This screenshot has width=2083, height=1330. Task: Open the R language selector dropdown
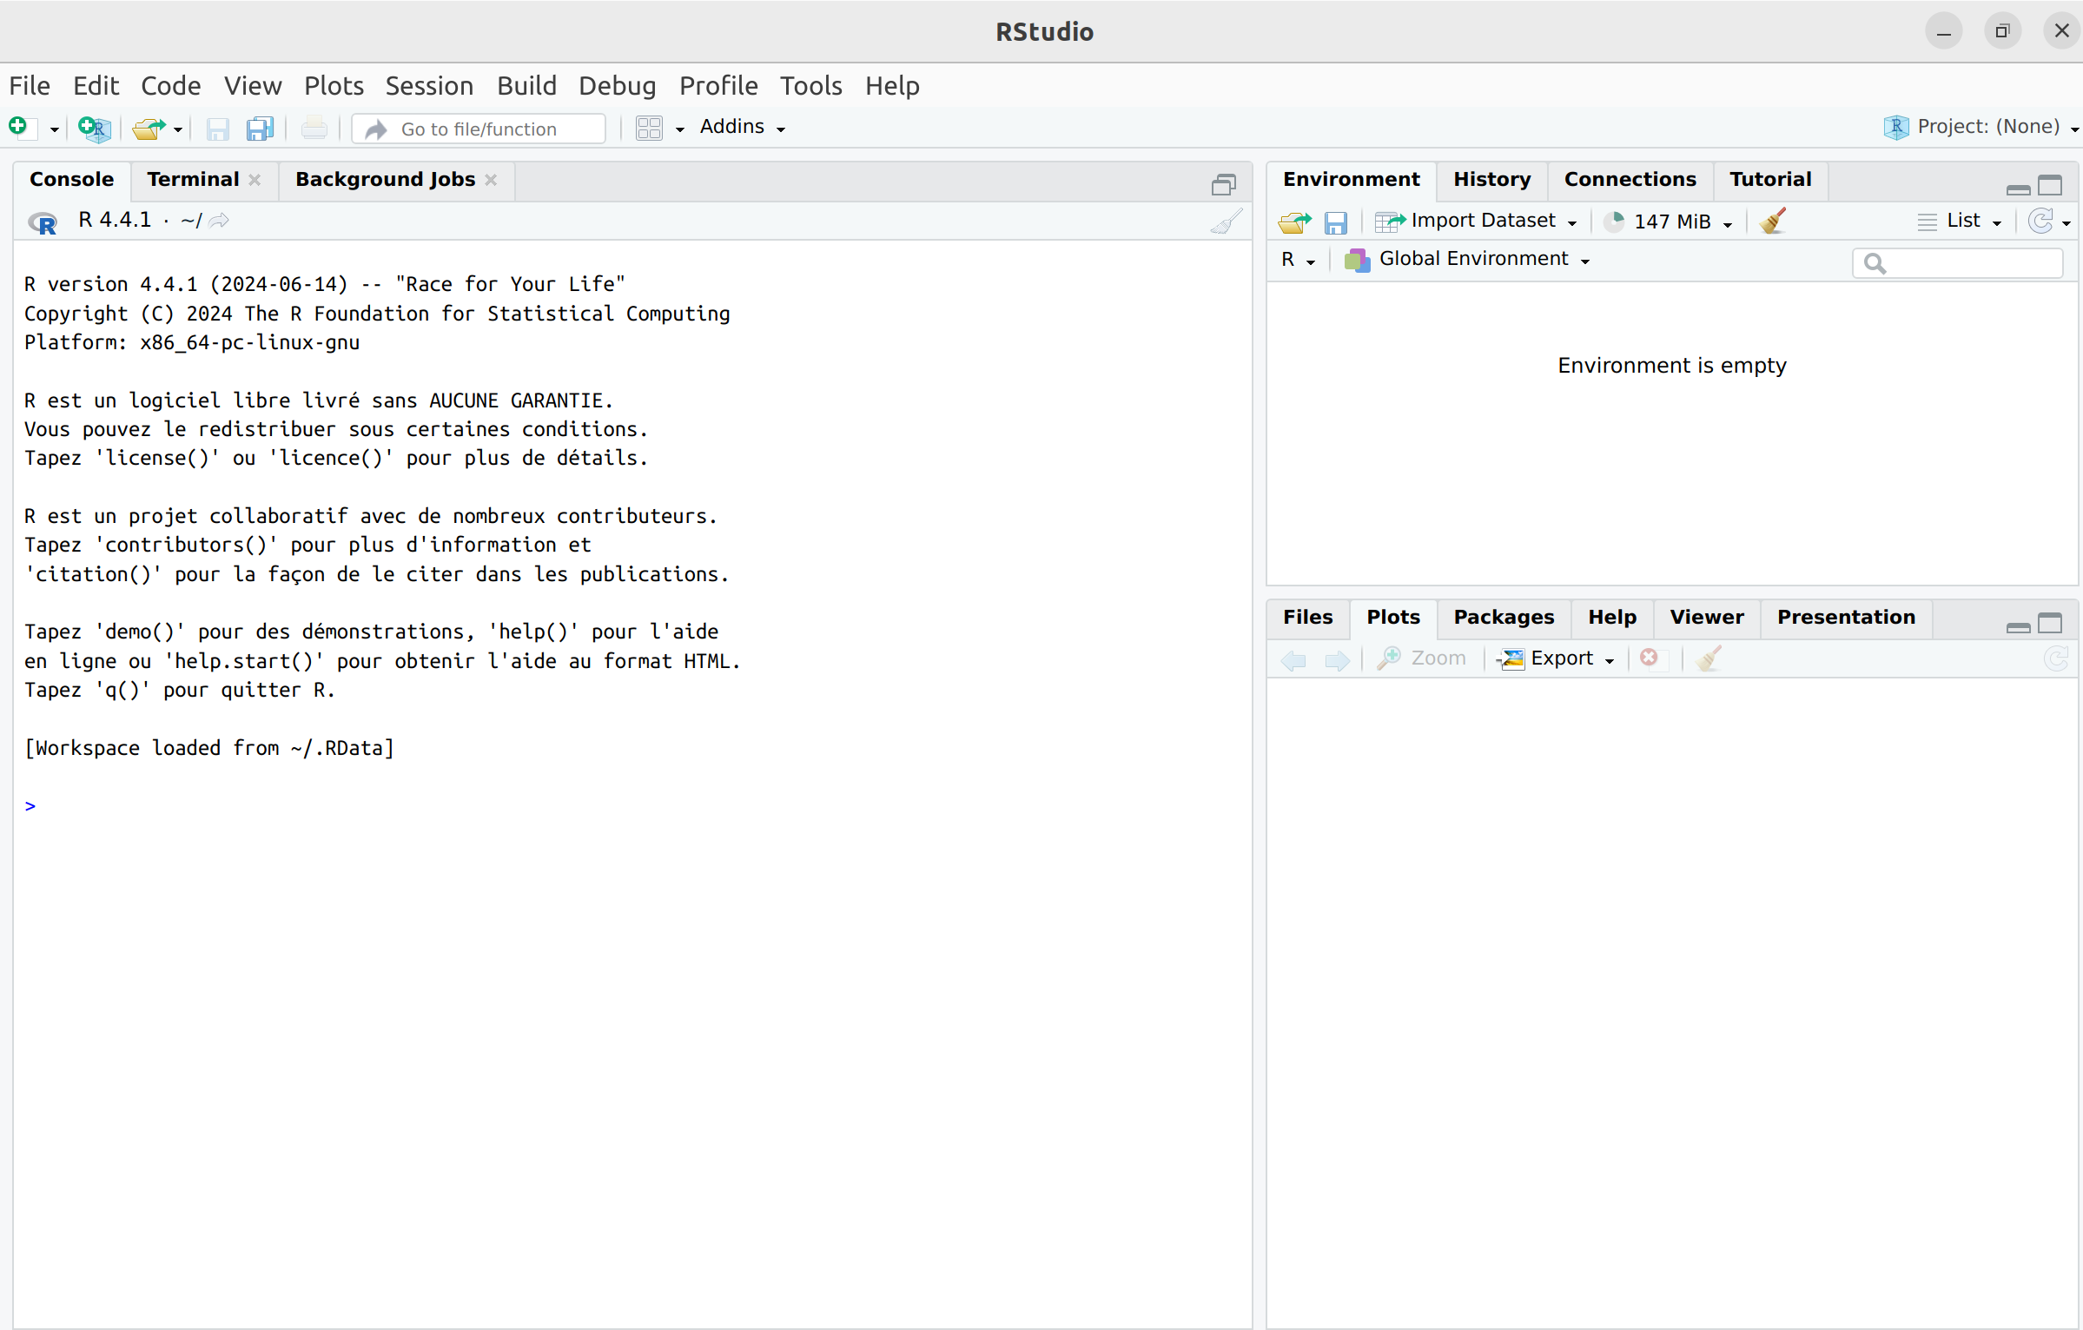pyautogui.click(x=1298, y=260)
